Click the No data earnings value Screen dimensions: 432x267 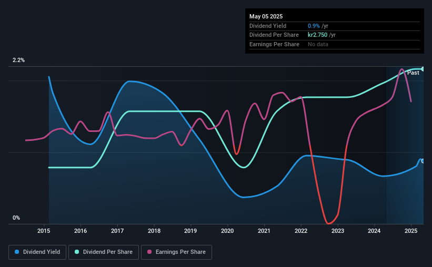point(318,44)
